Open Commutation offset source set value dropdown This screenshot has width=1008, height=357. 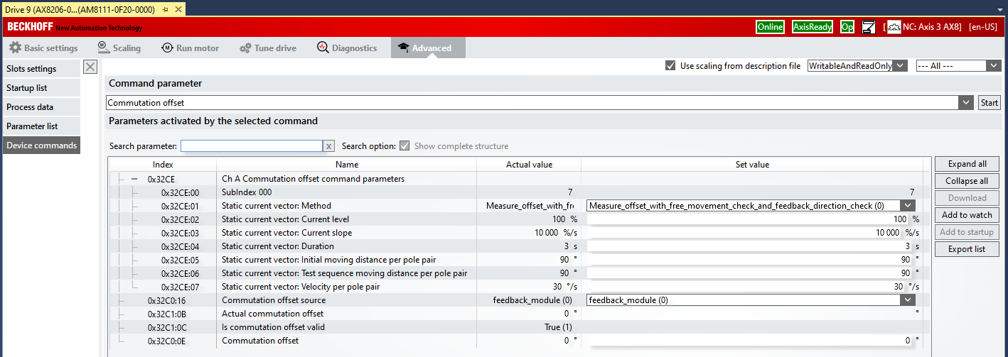click(x=908, y=300)
